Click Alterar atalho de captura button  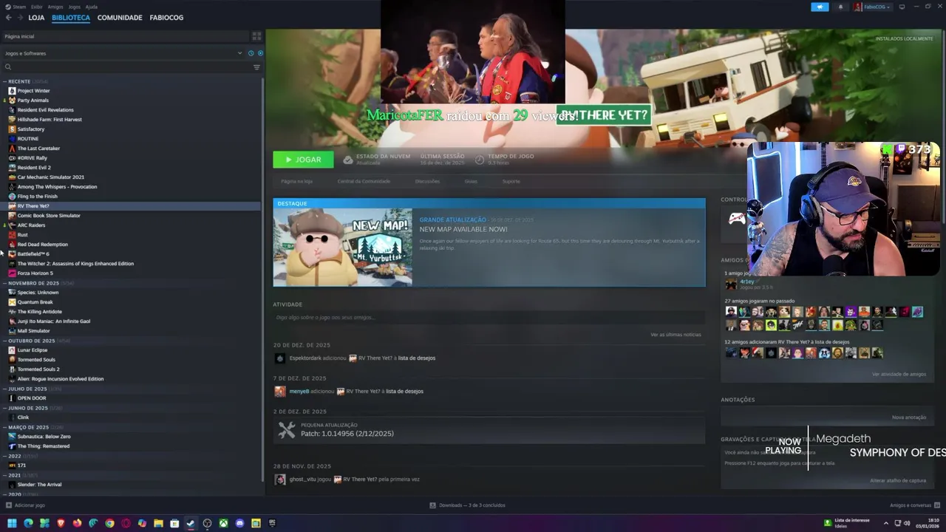898,481
